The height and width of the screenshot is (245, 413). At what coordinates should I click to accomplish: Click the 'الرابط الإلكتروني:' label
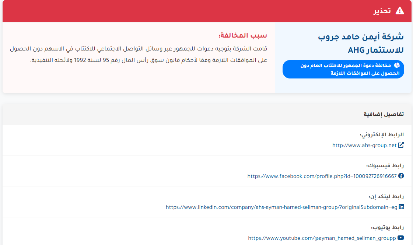pos(382,134)
